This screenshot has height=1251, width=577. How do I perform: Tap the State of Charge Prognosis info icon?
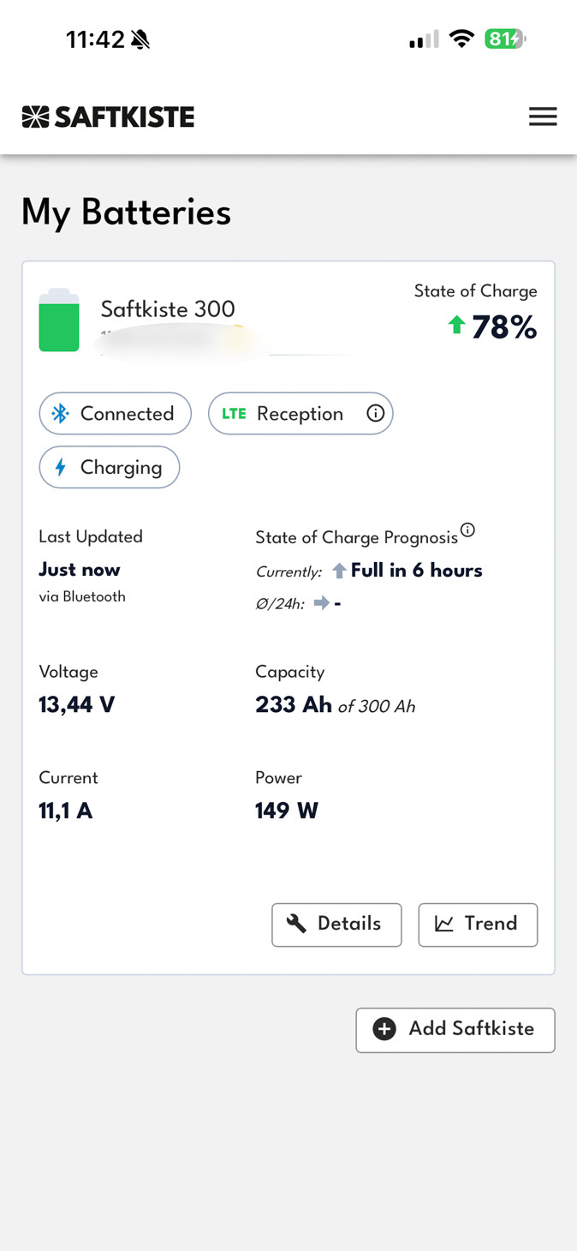(467, 530)
